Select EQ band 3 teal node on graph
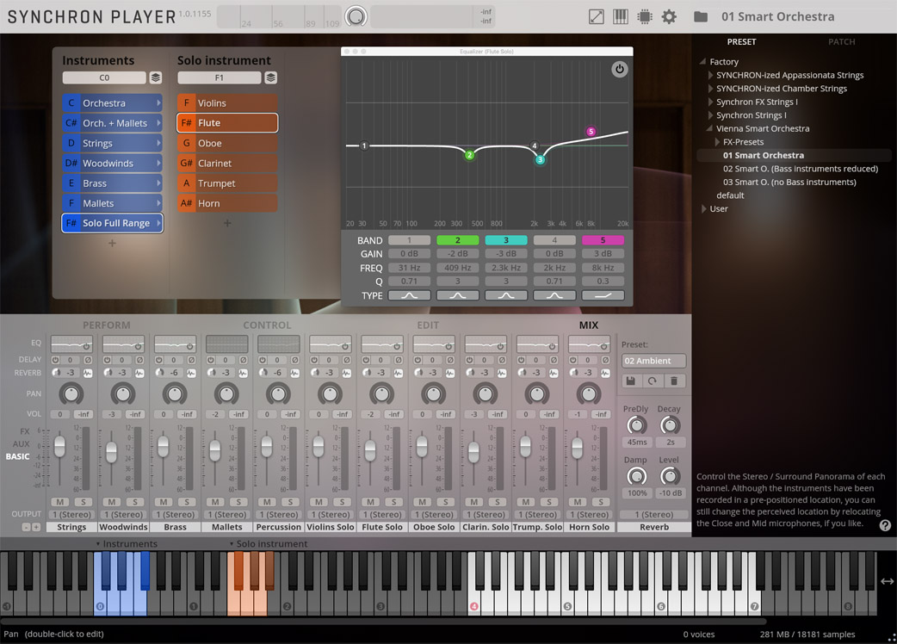Viewport: 897px width, 644px height. (540, 159)
